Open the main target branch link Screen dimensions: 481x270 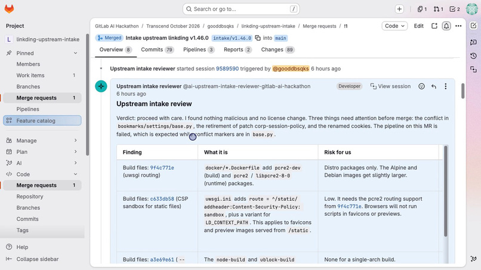[280, 38]
